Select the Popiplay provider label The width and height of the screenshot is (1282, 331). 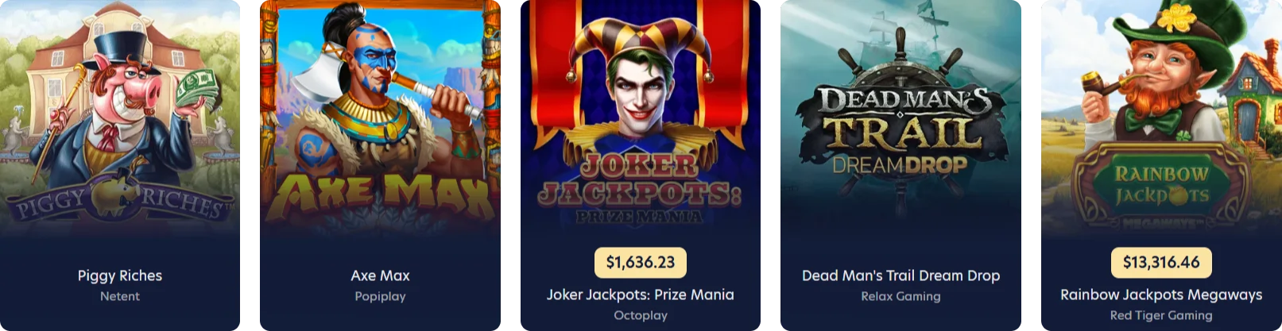tap(380, 296)
